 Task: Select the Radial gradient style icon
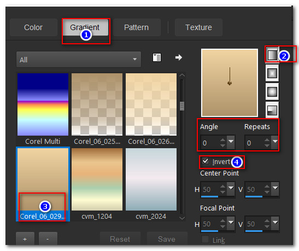point(272,110)
